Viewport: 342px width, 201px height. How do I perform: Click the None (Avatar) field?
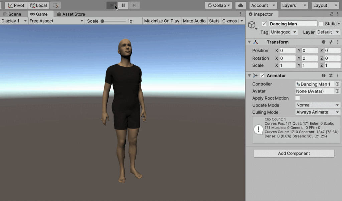(315, 91)
